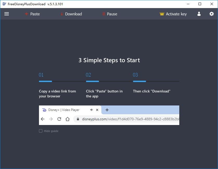Click 'Then click "Download"' text

point(151,91)
